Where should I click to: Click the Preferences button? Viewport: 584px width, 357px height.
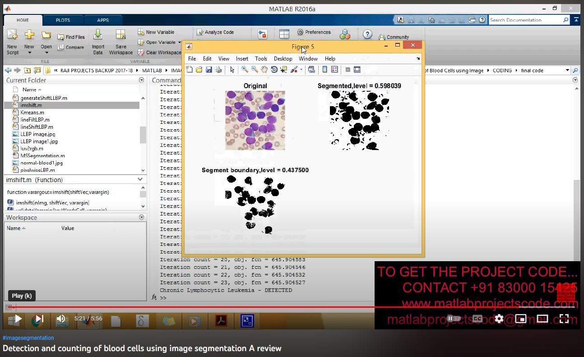(x=314, y=32)
